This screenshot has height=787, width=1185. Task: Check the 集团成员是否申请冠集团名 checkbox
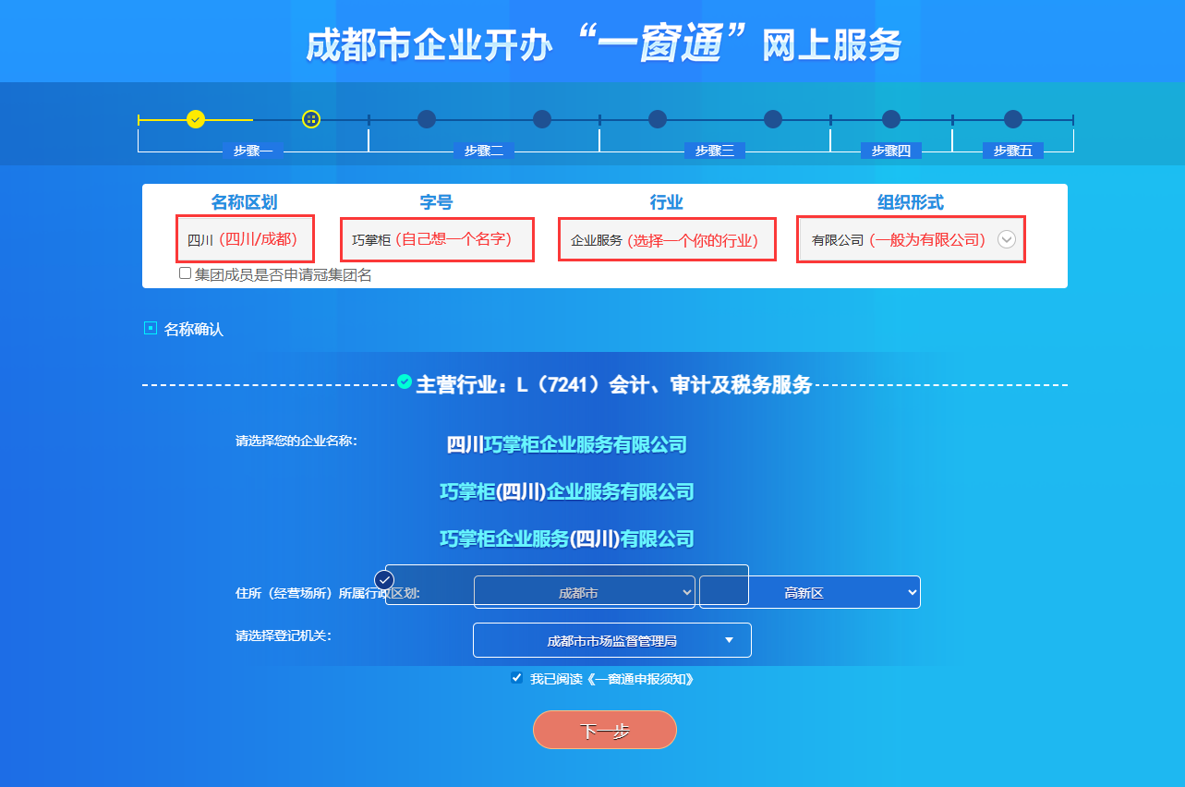coord(184,274)
